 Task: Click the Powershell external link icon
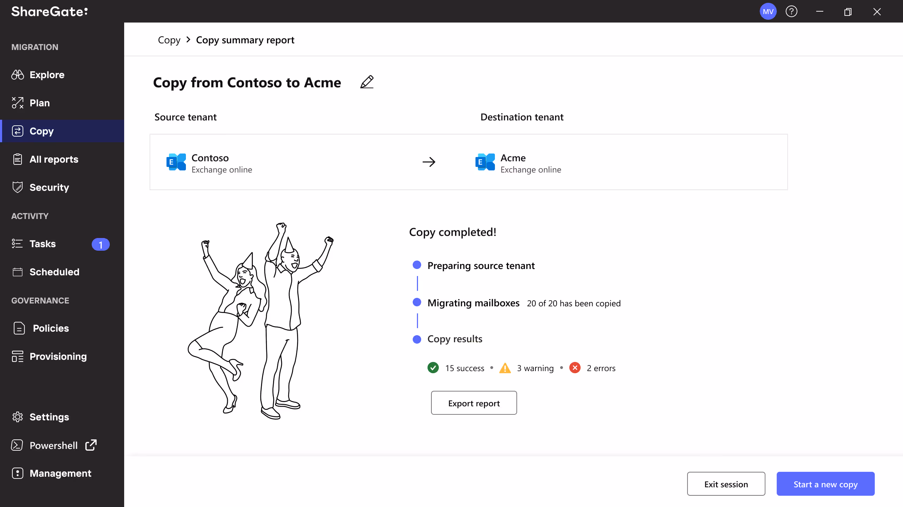(91, 445)
